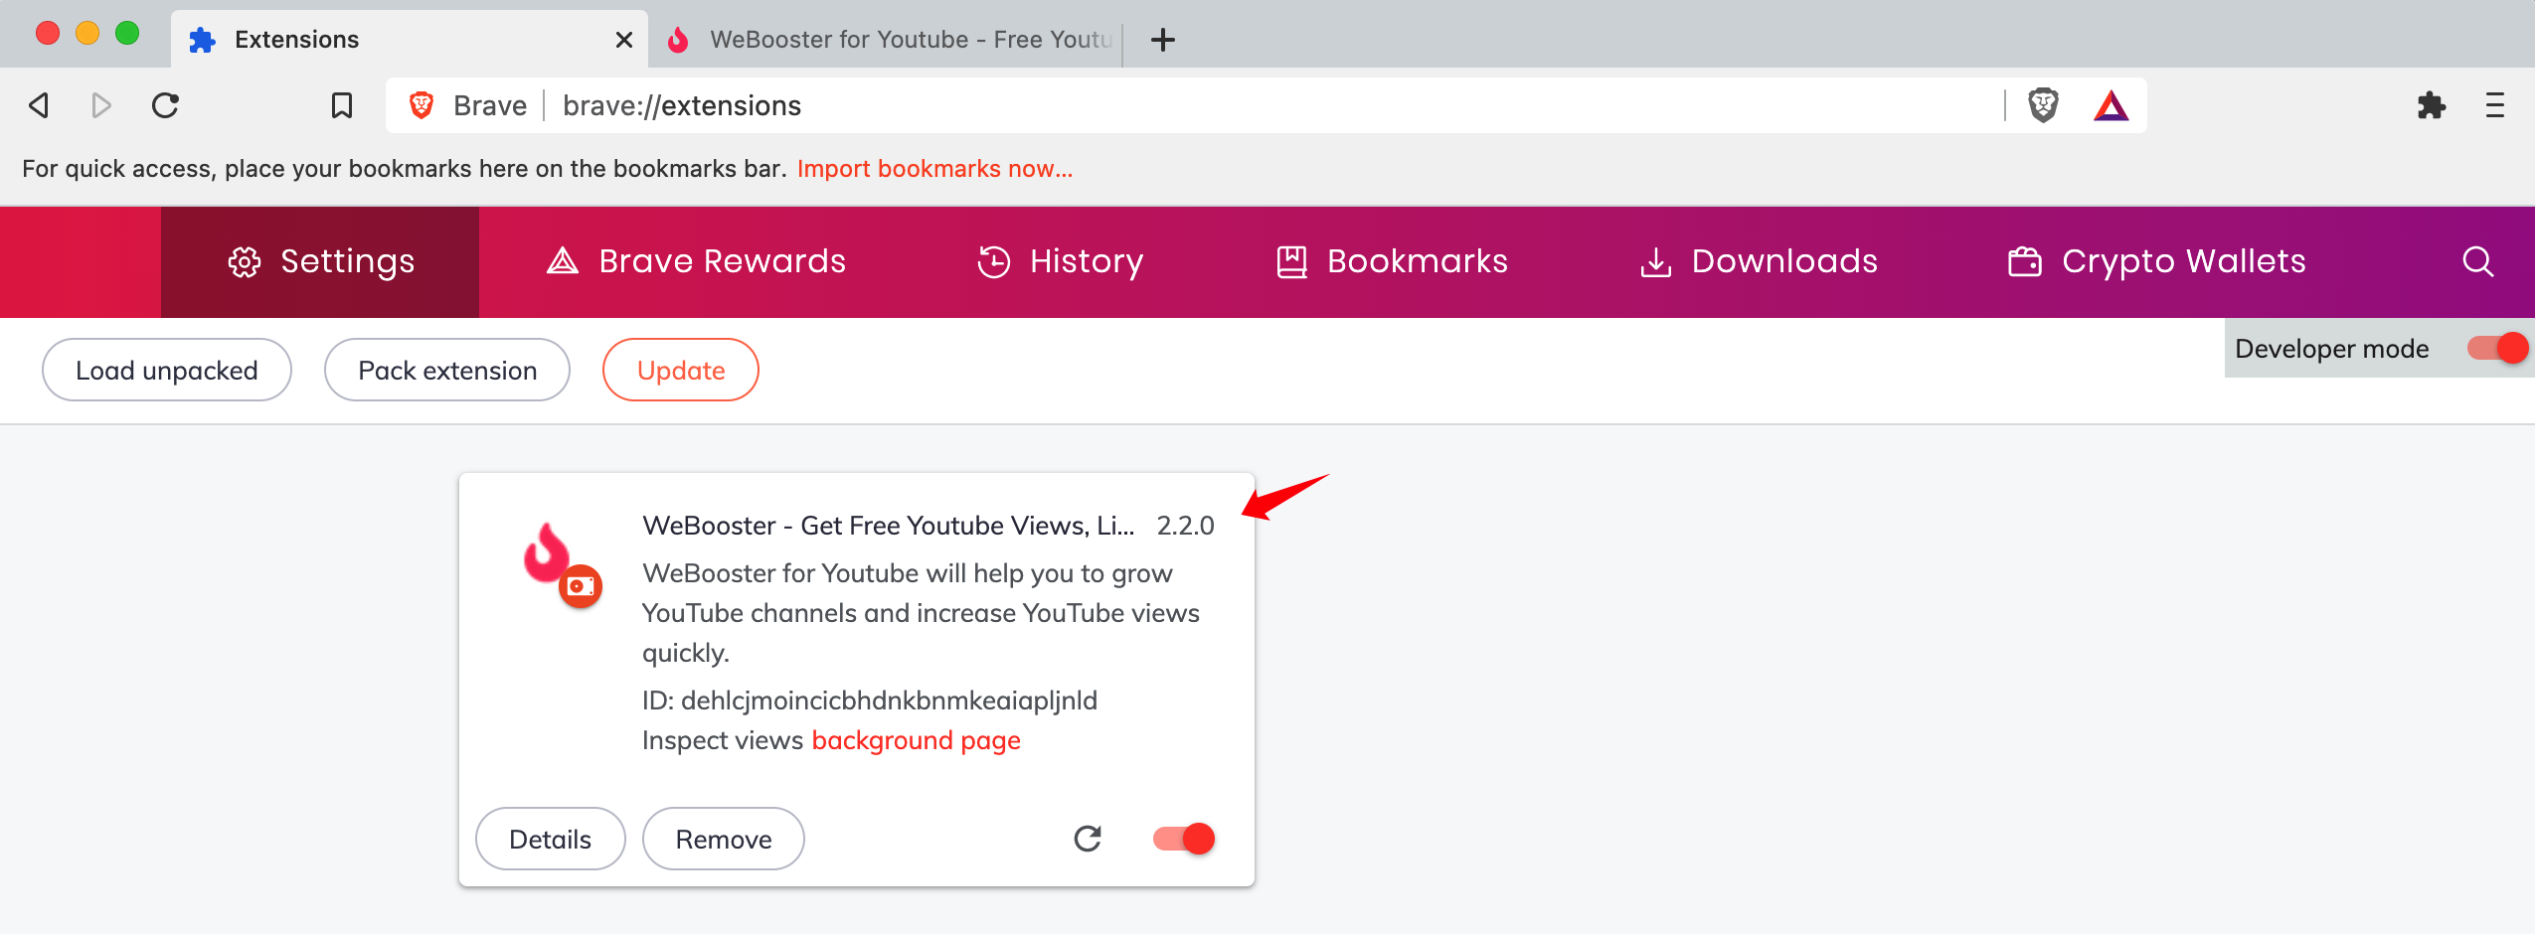Click the forward navigation arrow
The height and width of the screenshot is (934, 2535).
[x=100, y=105]
